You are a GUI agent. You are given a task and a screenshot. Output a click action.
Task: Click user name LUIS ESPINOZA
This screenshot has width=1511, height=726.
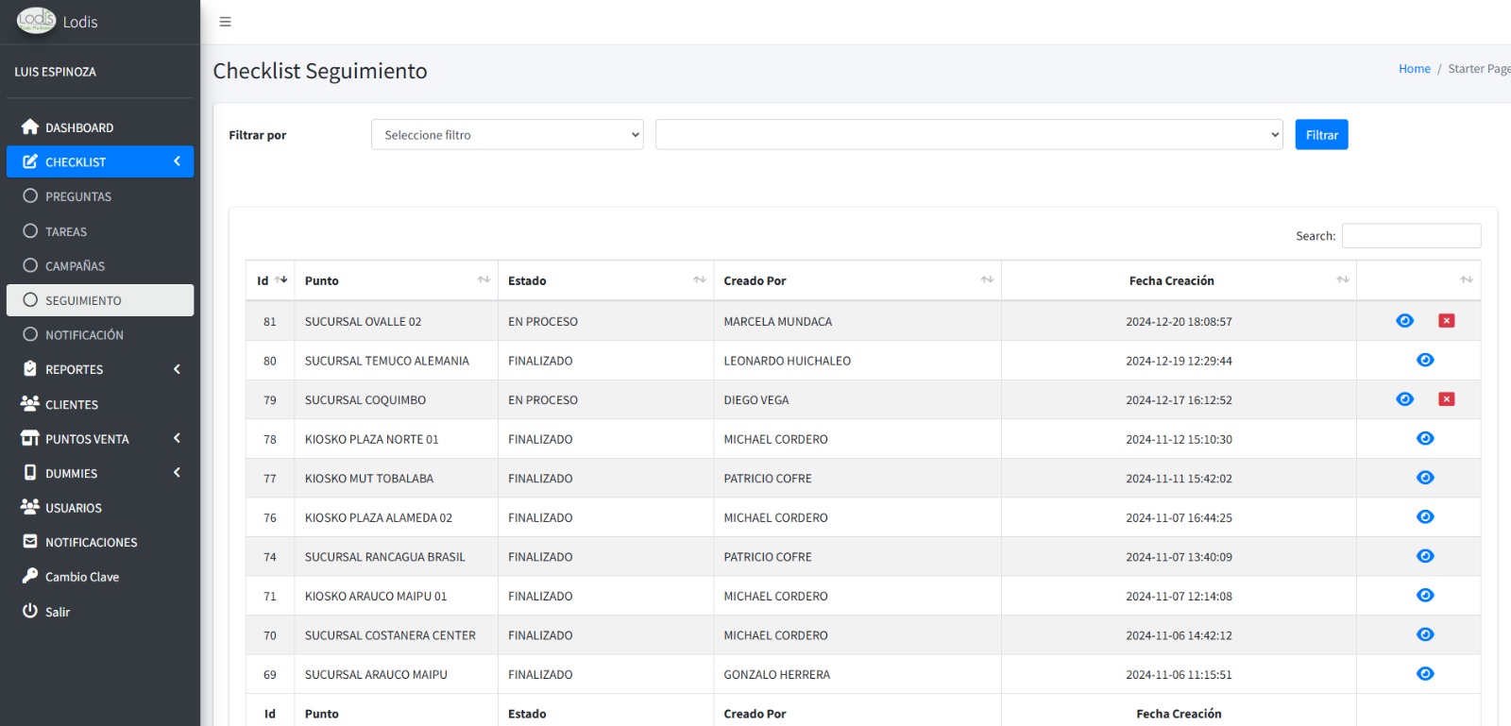pos(55,72)
